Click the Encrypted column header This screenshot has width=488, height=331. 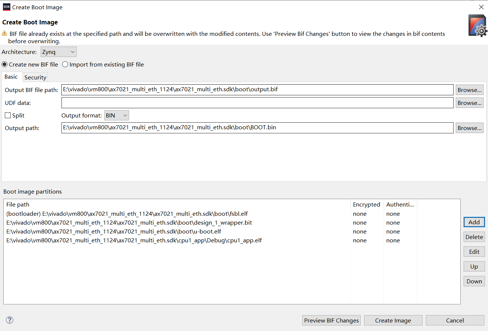pyautogui.click(x=367, y=204)
